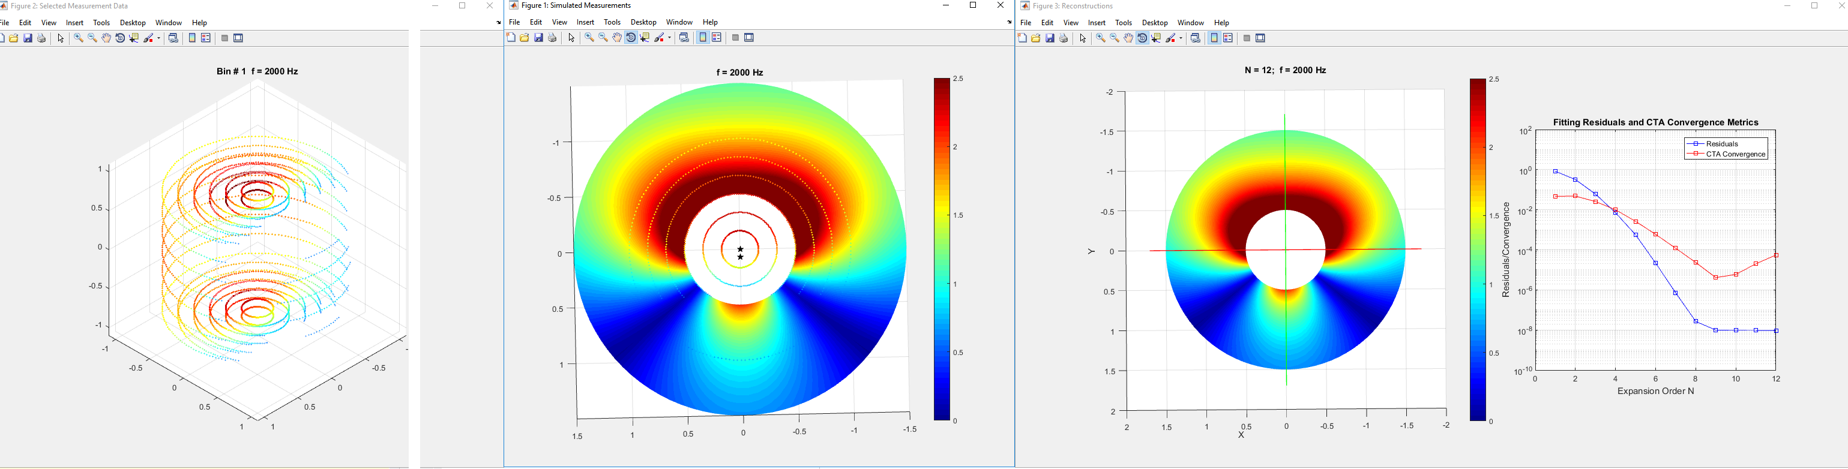Image resolution: width=1848 pixels, height=469 pixels.
Task: Choose Pan hand tool in Figure 2
Action: click(106, 38)
